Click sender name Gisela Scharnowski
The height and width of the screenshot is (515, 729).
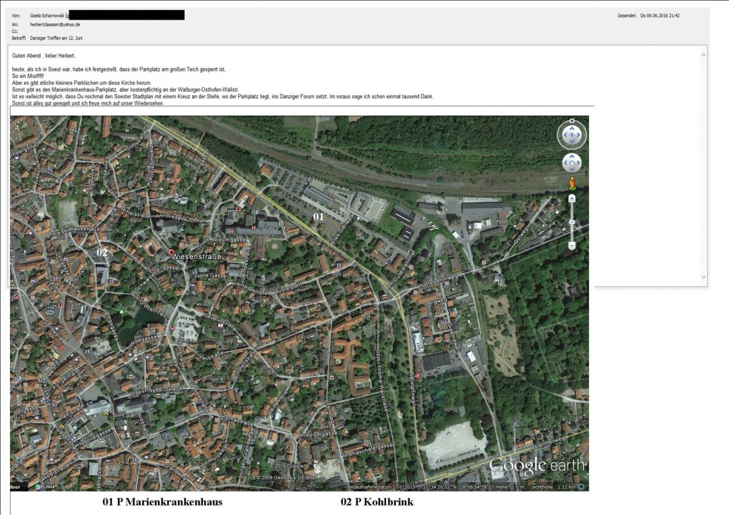tap(47, 15)
